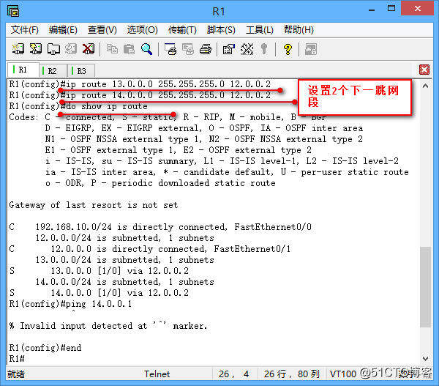This screenshot has height=386, width=439.
Task: Click the Print Selection toolbar icon
Action: (188, 49)
